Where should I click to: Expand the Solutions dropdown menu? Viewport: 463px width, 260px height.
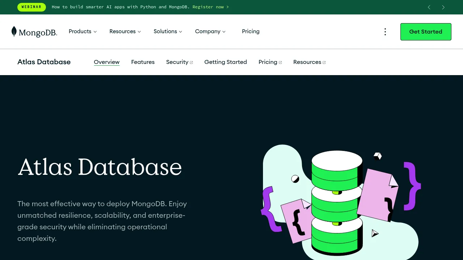click(x=168, y=31)
